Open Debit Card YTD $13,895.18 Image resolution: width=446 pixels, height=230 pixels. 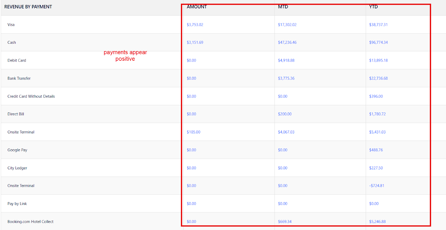[x=378, y=60]
